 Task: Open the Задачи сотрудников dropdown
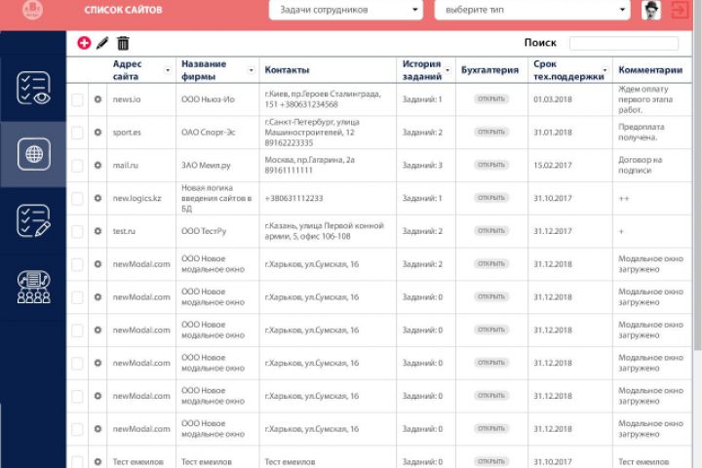click(345, 10)
